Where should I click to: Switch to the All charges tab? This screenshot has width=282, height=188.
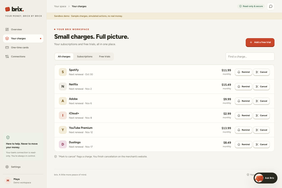[64, 56]
